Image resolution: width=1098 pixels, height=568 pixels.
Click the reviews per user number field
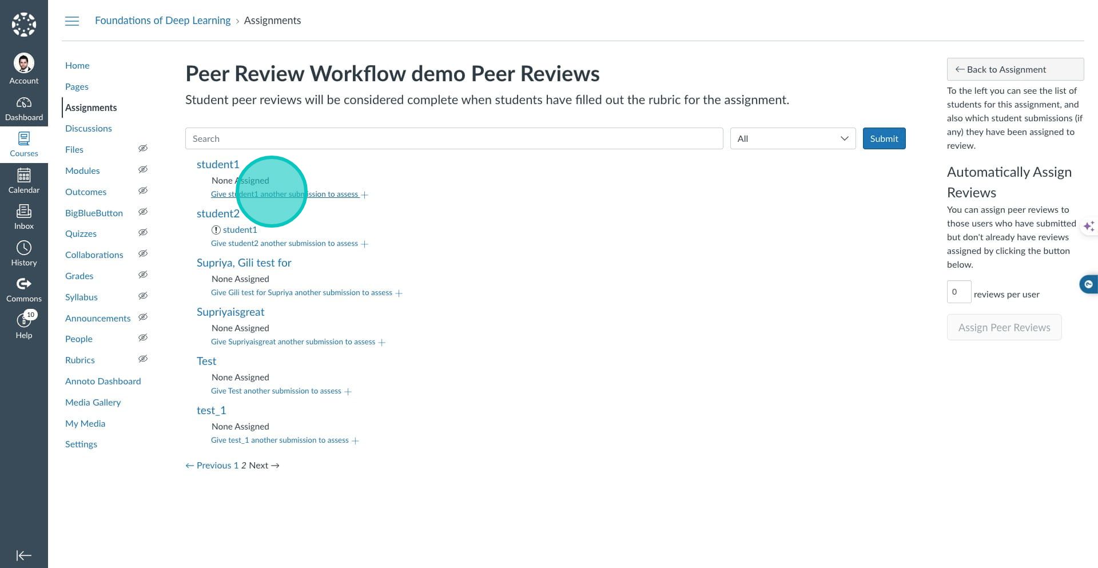[x=959, y=292]
